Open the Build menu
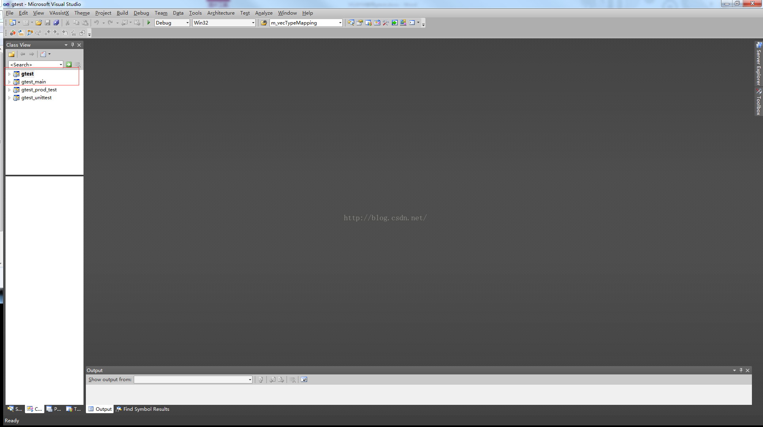Image resolution: width=763 pixels, height=427 pixels. pos(122,13)
